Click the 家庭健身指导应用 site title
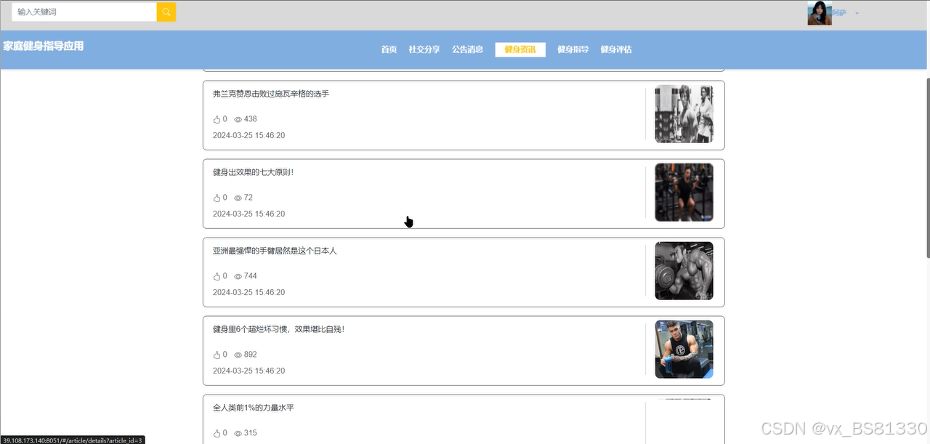930x444 pixels. pos(44,46)
